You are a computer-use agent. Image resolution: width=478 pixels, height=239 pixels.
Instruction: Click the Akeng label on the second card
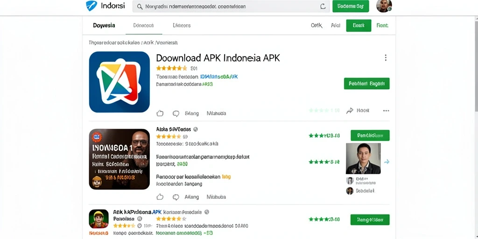pos(192,197)
